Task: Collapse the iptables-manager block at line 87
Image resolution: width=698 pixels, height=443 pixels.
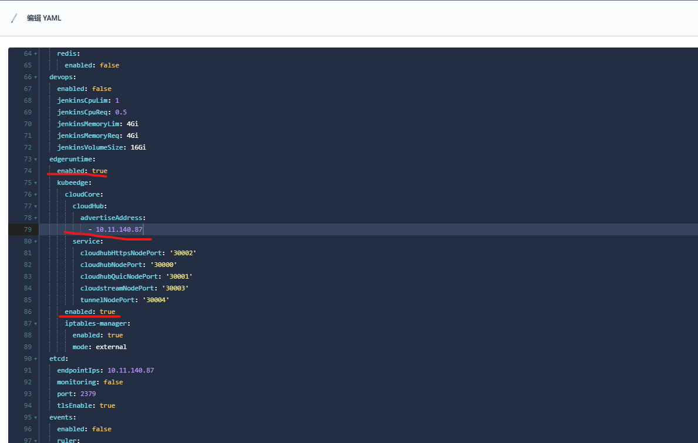Action: click(35, 324)
